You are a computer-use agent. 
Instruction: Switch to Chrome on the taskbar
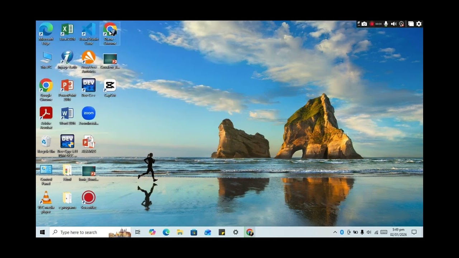[x=250, y=232]
